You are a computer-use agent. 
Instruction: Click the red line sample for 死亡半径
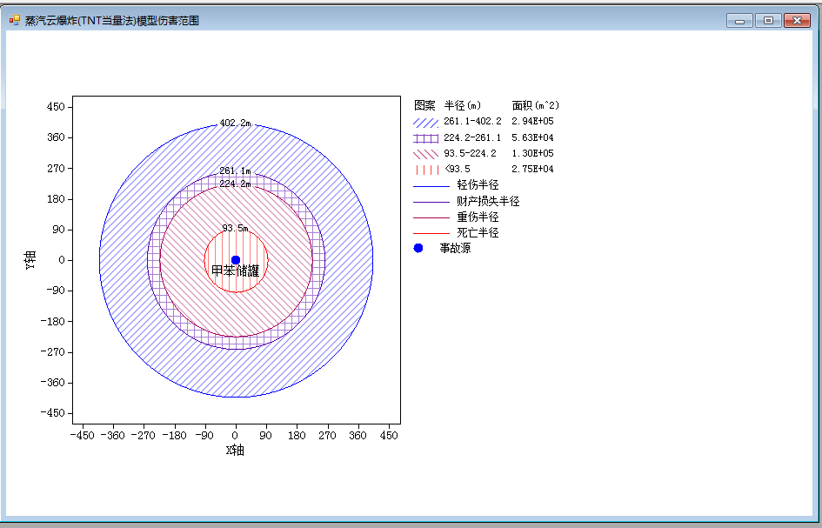(x=431, y=234)
